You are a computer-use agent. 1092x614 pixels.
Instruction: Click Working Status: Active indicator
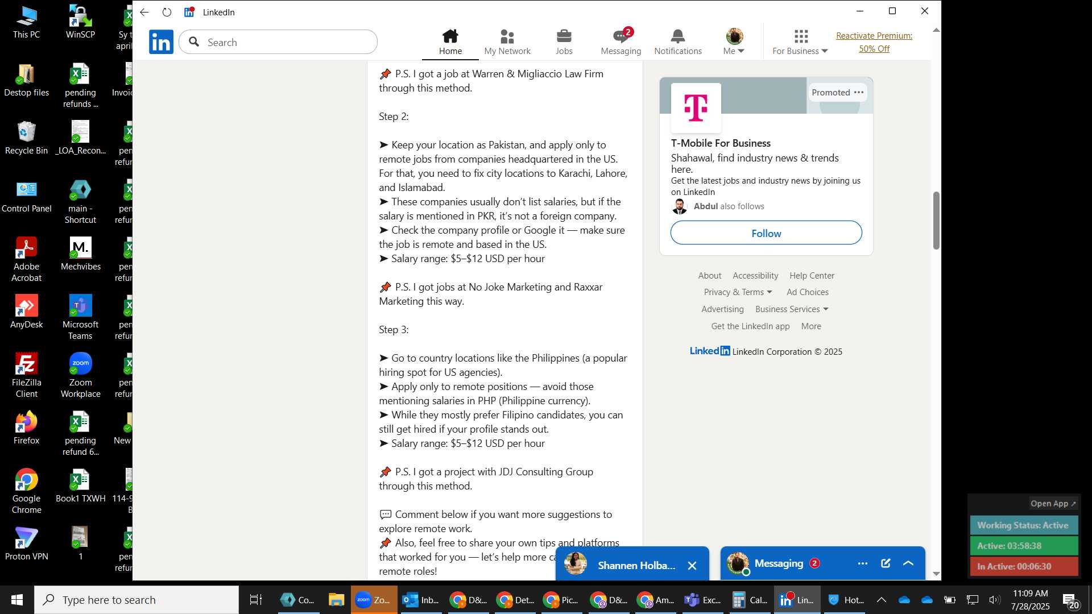tap(1023, 525)
